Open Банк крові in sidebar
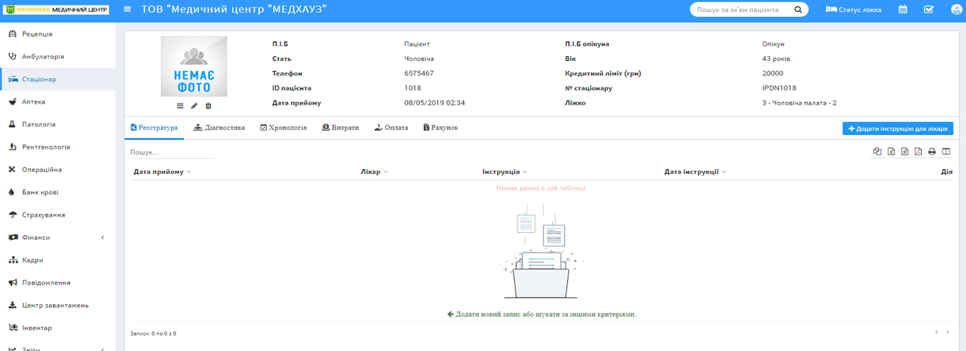 click(x=58, y=192)
